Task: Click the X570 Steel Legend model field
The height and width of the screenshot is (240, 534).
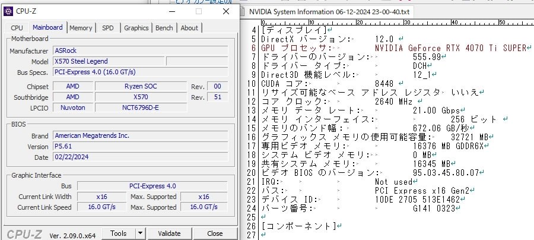Action: [109, 61]
